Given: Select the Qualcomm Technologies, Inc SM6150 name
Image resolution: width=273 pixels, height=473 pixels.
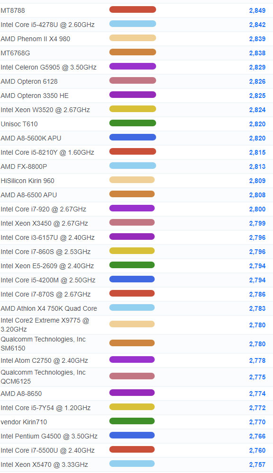Looking at the screenshot, I should point(43,343).
